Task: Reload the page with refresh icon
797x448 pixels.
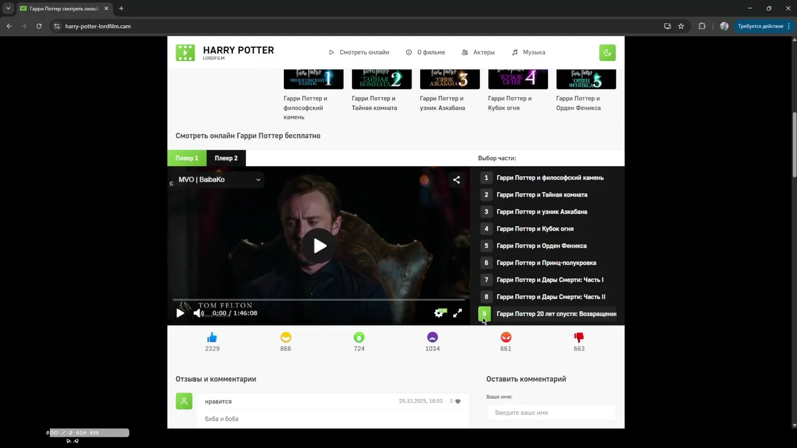Action: 39,26
